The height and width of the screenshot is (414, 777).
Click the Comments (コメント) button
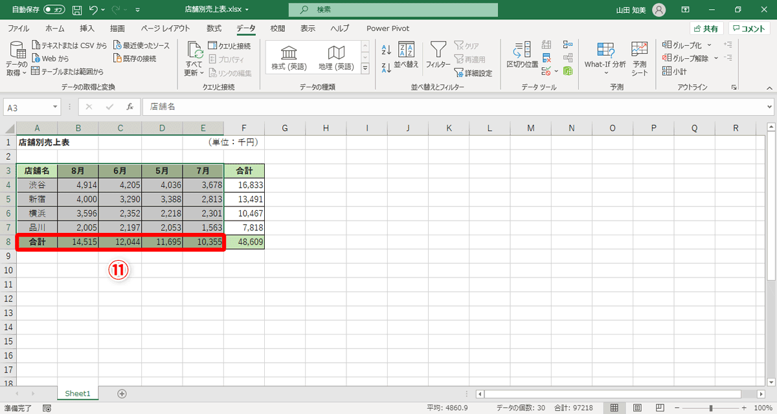pos(749,28)
